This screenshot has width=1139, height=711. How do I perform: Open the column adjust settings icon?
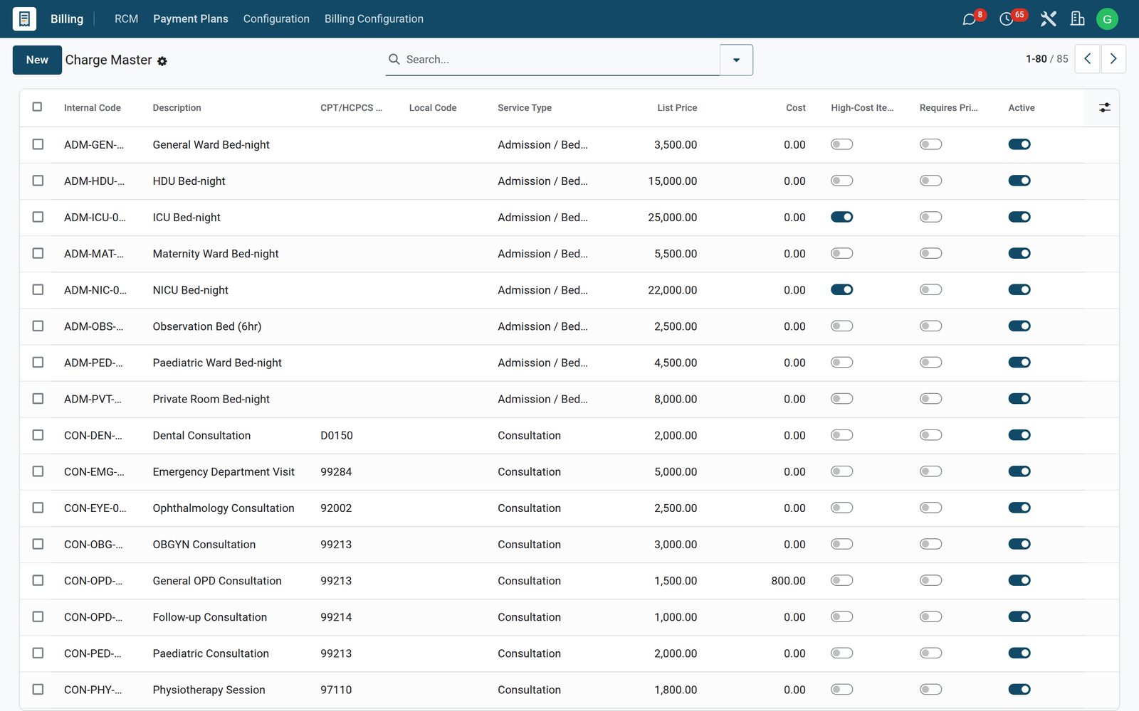(x=1104, y=107)
